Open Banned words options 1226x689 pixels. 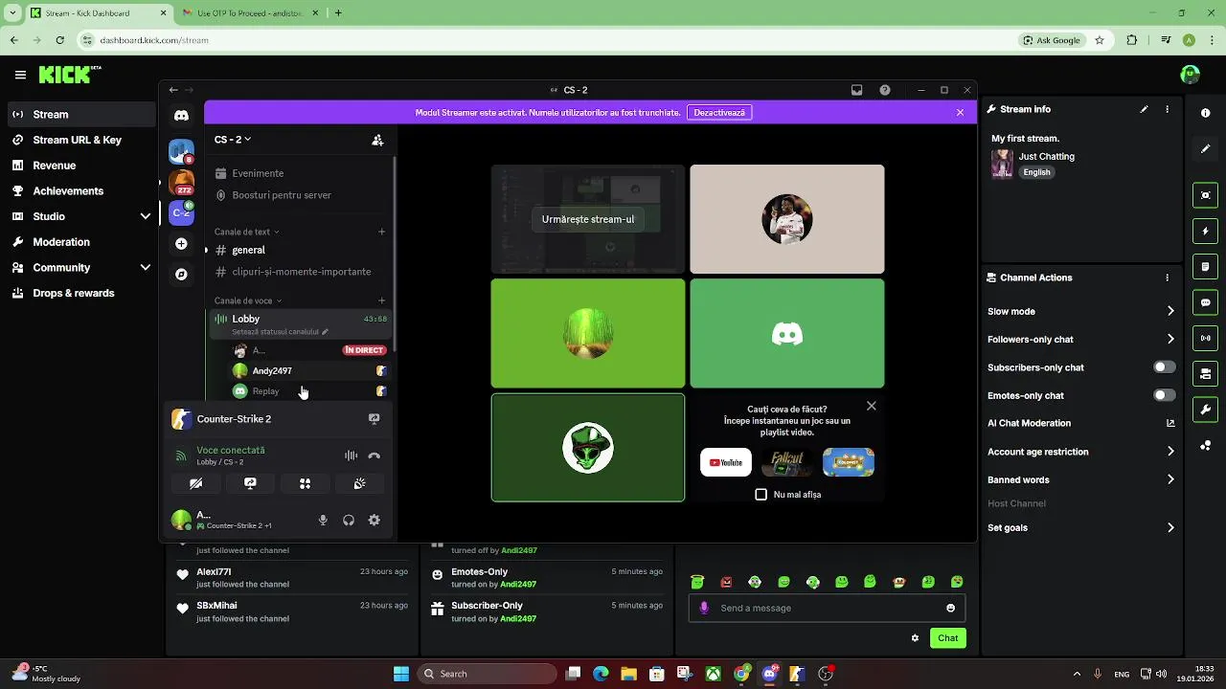pos(1081,479)
